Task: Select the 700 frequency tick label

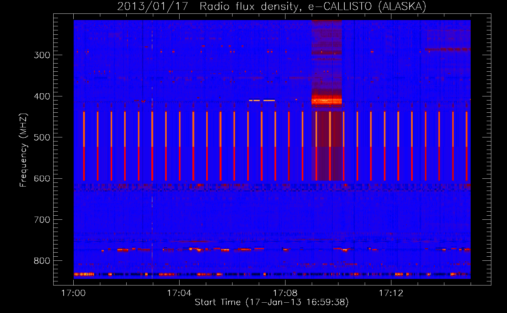Action: pos(42,220)
